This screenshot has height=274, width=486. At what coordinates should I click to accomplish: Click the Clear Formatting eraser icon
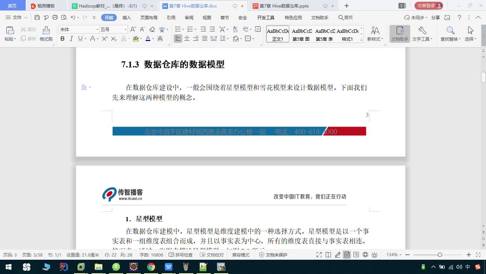click(x=152, y=29)
